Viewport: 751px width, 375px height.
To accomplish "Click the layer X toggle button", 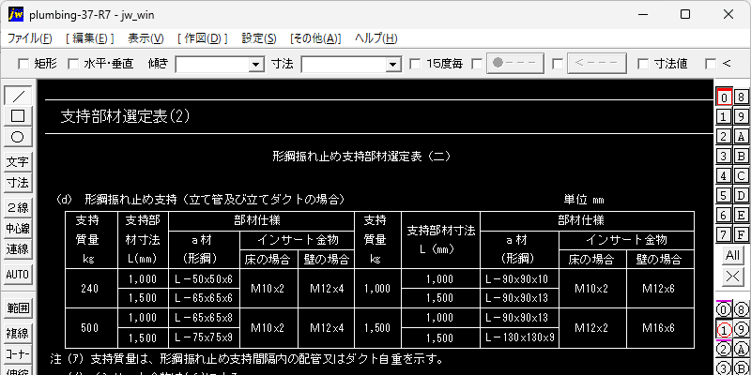I will click(x=733, y=276).
